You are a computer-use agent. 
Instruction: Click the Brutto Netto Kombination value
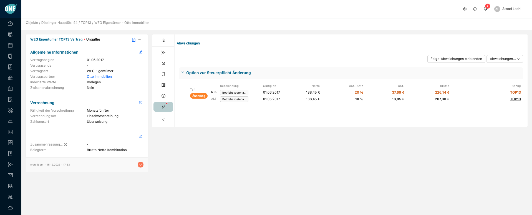click(x=107, y=150)
